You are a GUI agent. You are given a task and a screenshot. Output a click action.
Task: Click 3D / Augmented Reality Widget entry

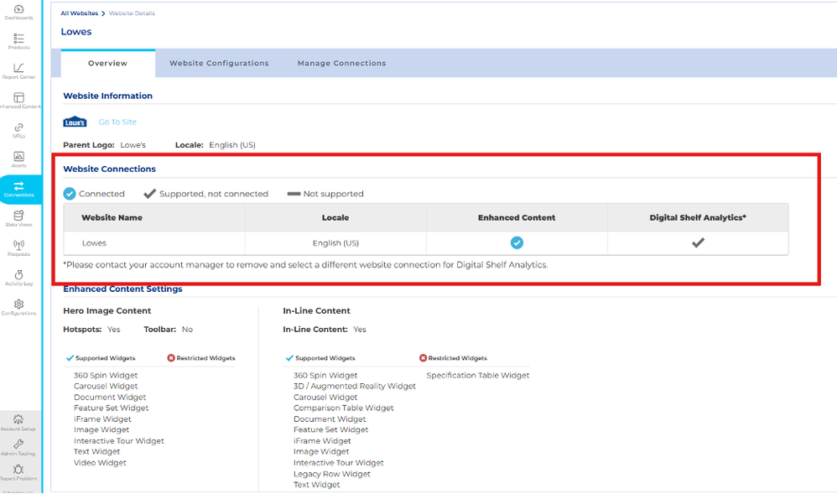click(x=355, y=386)
